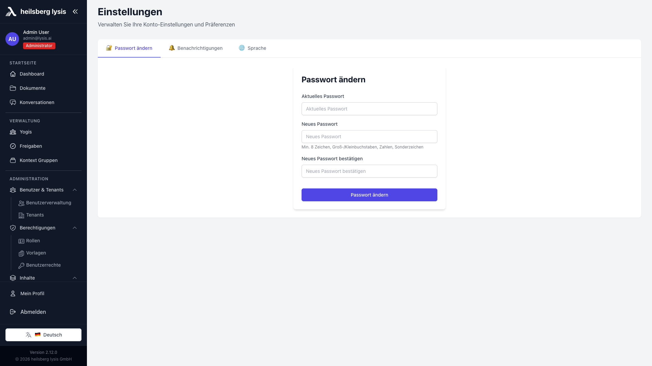652x366 pixels.
Task: Click the AU user avatar
Action: 12,39
